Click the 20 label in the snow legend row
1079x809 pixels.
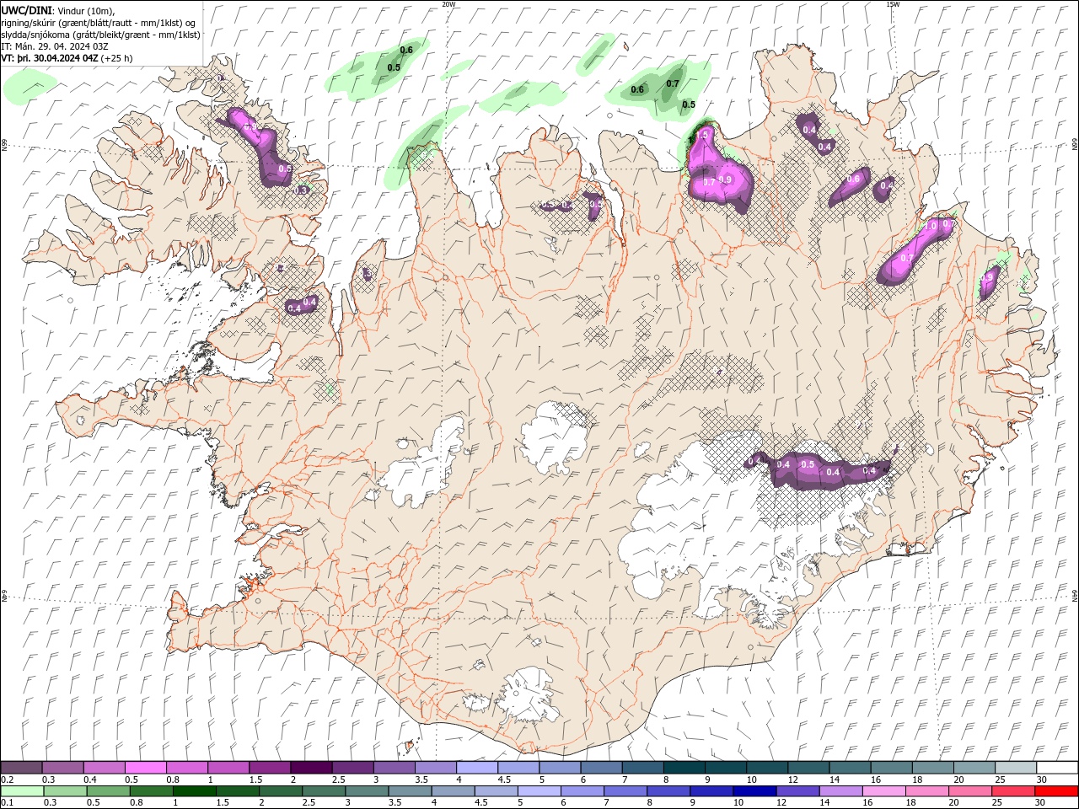tap(958, 780)
